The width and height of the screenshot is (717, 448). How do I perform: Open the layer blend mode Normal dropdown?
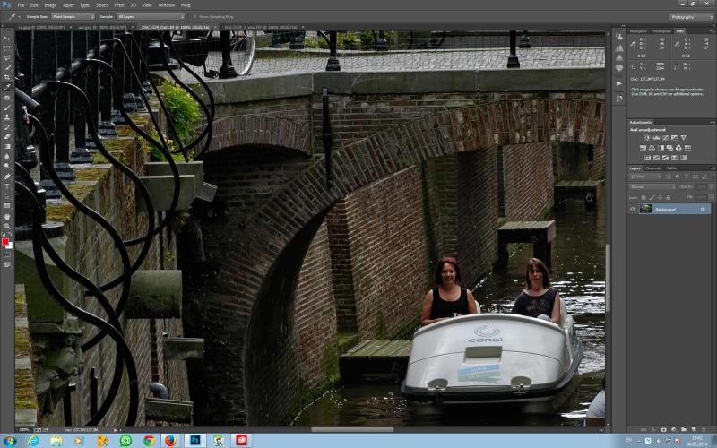coord(652,186)
